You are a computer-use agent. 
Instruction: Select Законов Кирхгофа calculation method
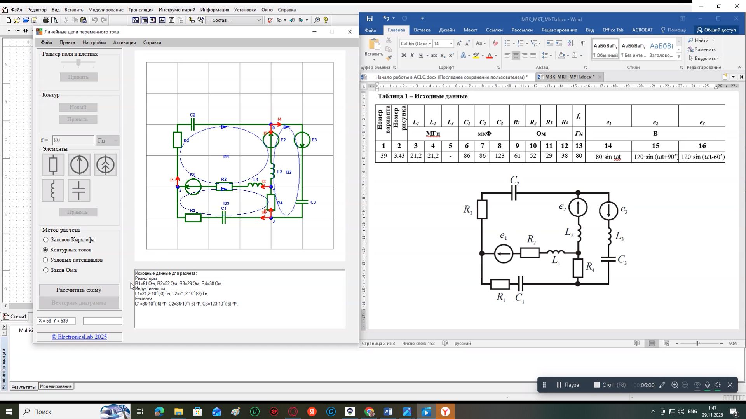(46, 240)
